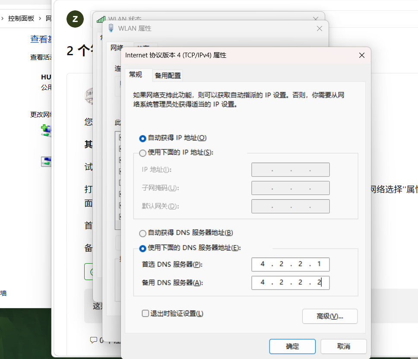Close the WLAN 状态 window

tap(316, 19)
